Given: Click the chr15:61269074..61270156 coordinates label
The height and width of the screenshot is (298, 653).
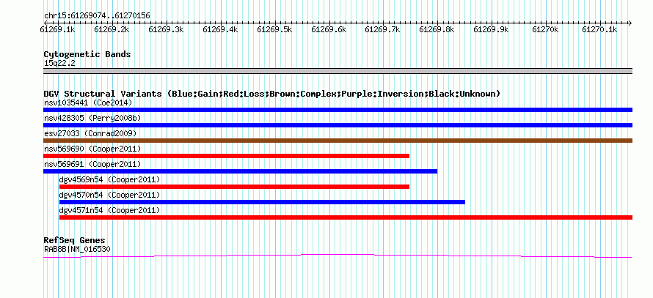Looking at the screenshot, I should (97, 16).
